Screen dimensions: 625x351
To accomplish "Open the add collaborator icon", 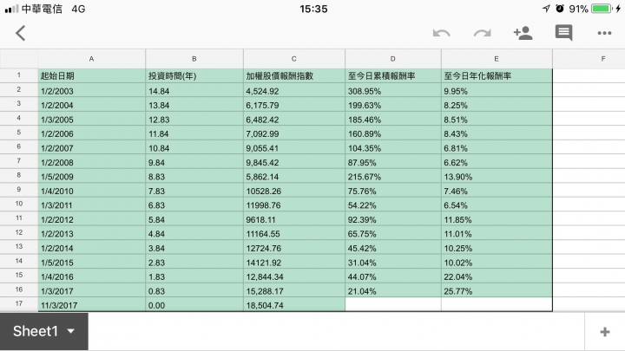I will pos(523,33).
